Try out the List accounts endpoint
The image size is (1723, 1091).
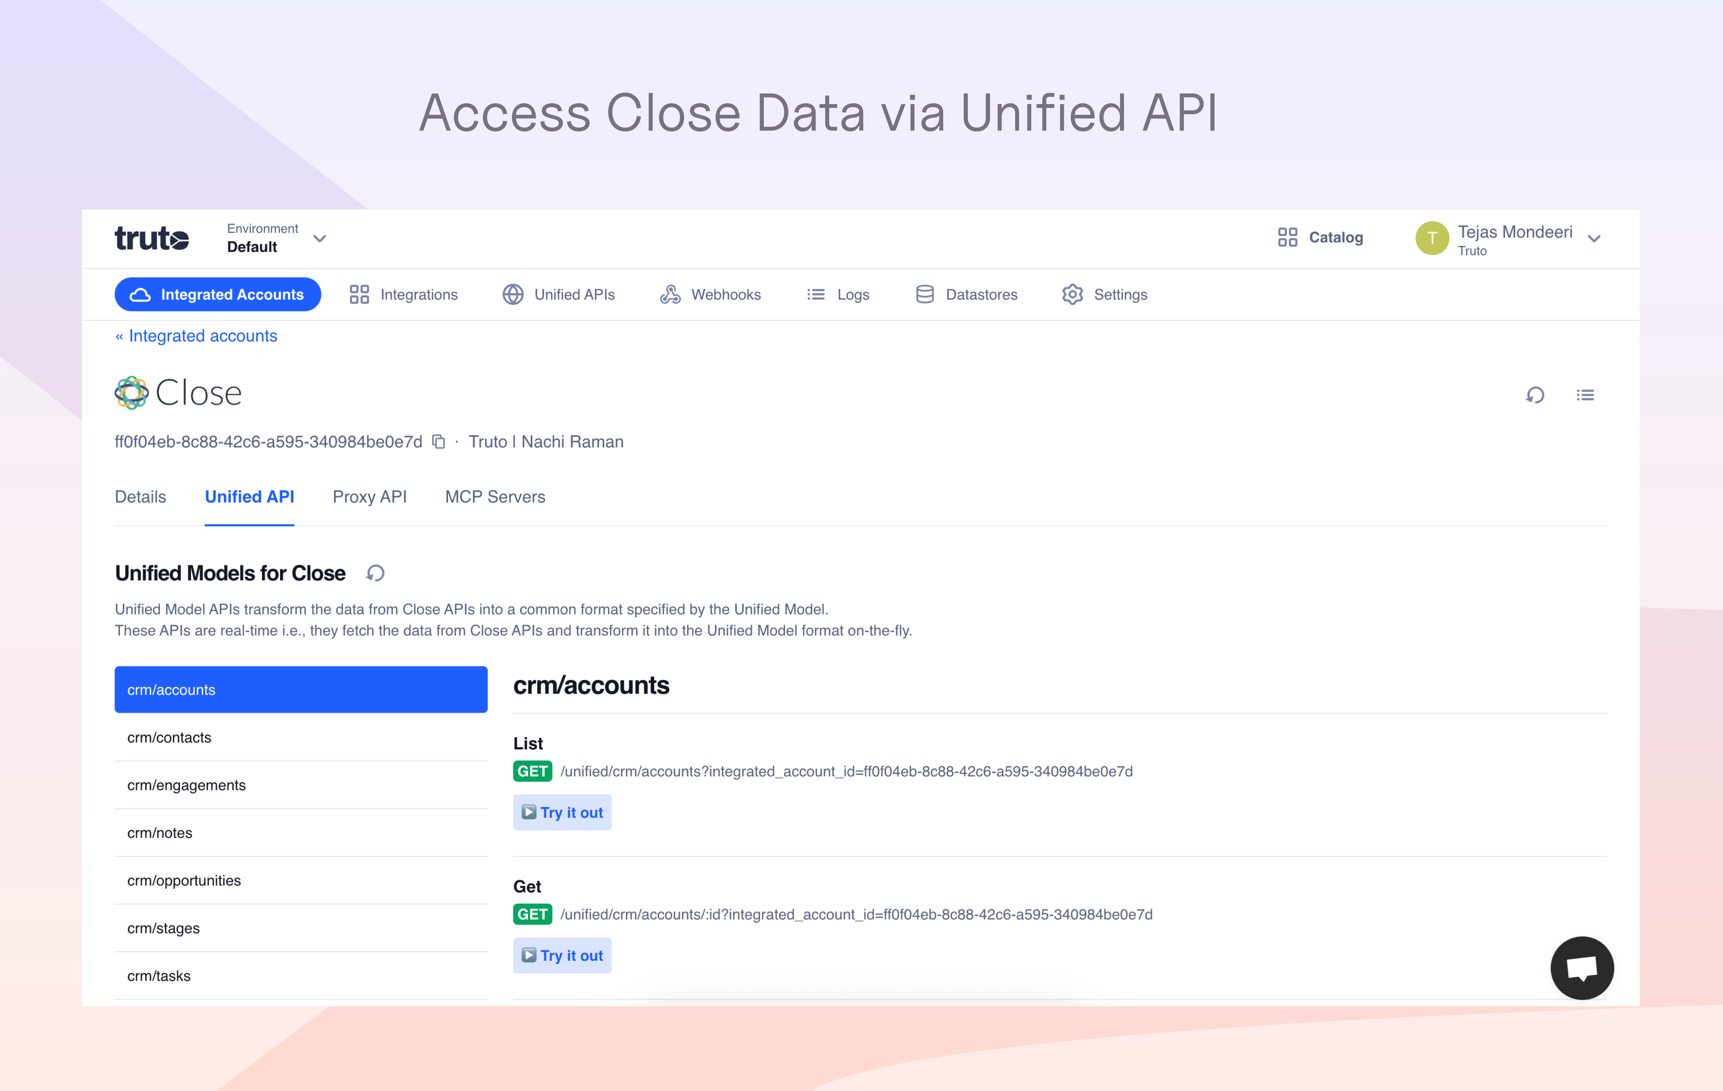click(562, 813)
